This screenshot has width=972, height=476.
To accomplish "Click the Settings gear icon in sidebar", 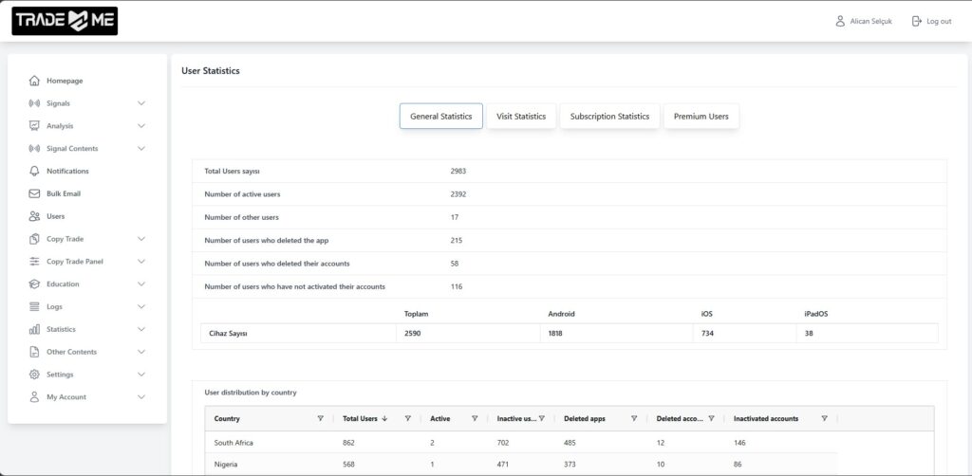I will [x=34, y=375].
